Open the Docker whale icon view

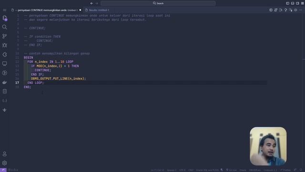pyautogui.click(x=5, y=82)
